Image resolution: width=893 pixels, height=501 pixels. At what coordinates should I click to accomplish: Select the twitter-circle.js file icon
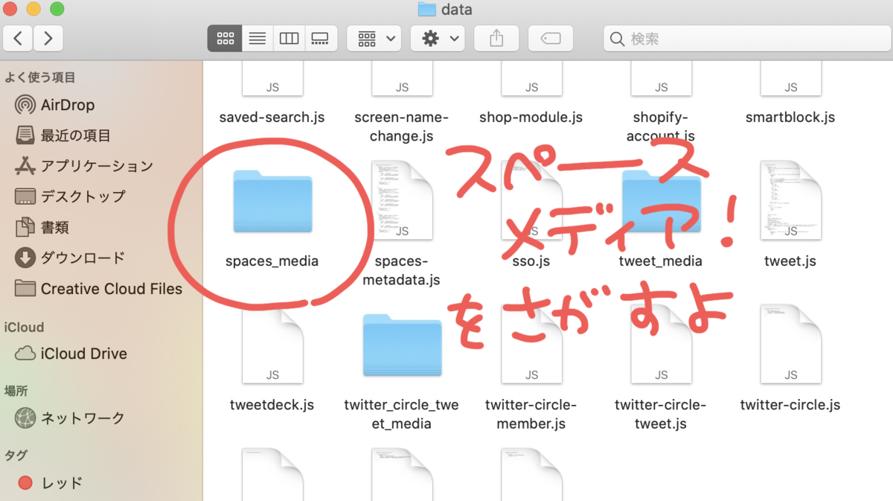coord(790,345)
